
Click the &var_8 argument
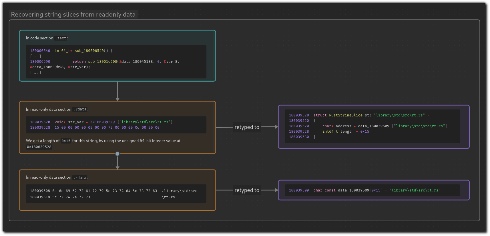pyautogui.click(x=171, y=62)
